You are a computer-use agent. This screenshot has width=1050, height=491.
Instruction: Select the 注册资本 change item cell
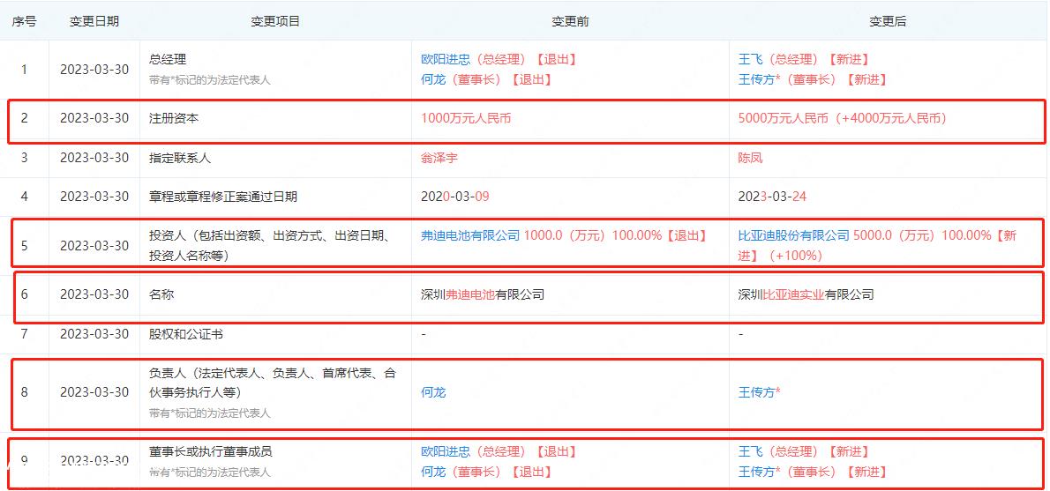pos(275,118)
